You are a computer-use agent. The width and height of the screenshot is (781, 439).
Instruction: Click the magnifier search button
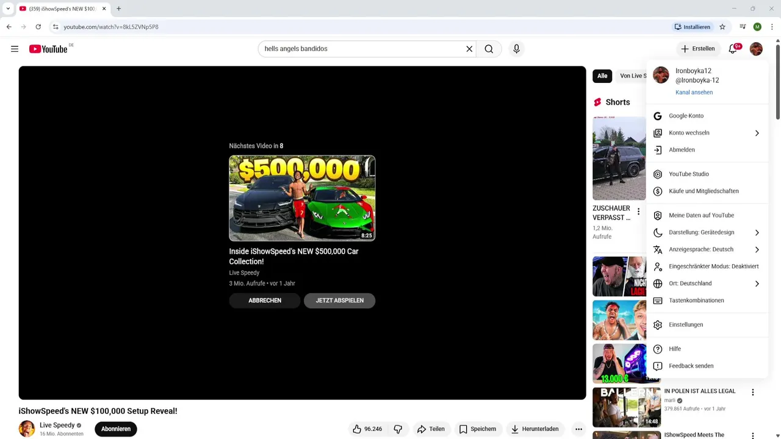(x=489, y=49)
